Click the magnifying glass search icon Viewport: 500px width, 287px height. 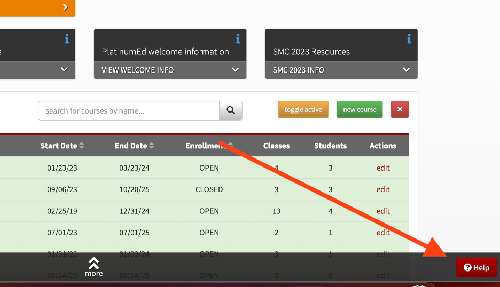pos(231,110)
